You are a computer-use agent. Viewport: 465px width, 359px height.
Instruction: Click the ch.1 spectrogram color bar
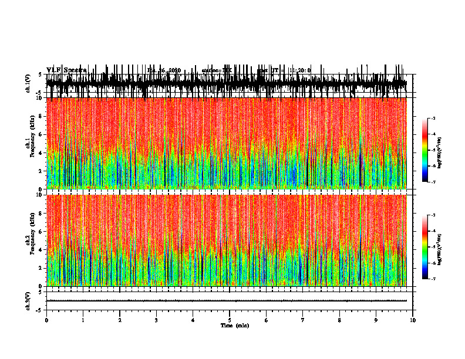[425, 150]
